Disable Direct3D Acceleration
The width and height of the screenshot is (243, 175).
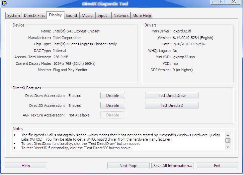coord(113,105)
